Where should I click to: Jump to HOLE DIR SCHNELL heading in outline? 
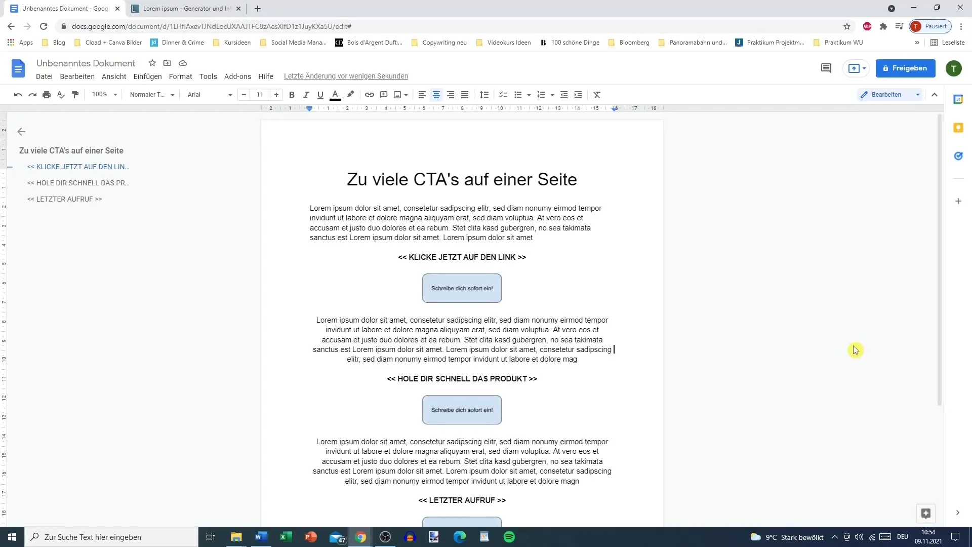click(78, 183)
